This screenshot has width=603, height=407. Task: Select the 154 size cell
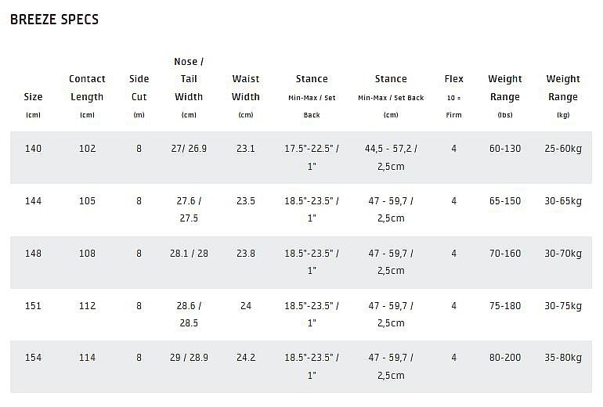(x=33, y=358)
